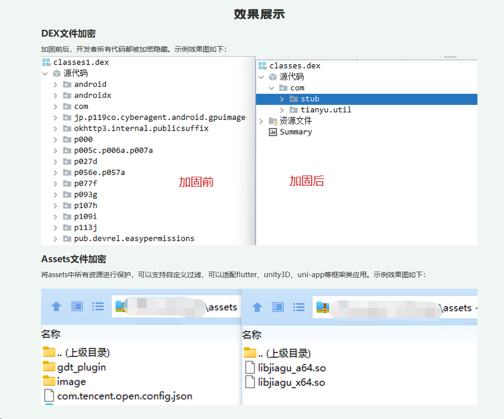Select libjiagu_x64.so file name
The height and width of the screenshot is (419, 504).
[291, 382]
